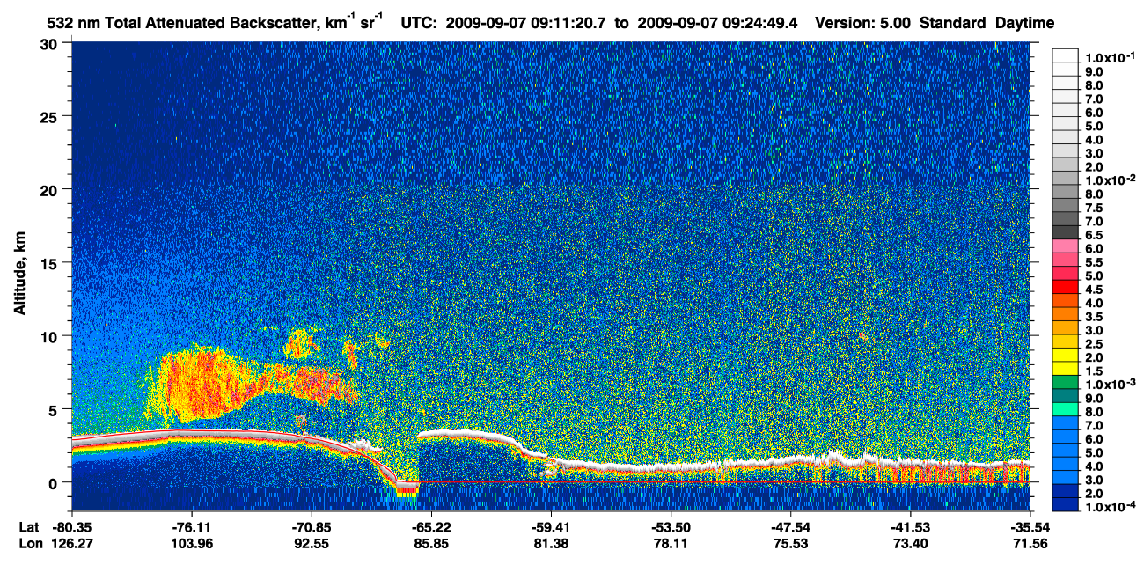The height and width of the screenshot is (587, 1144).
Task: Select latitude value '-35.54'
Action: click(x=1030, y=526)
